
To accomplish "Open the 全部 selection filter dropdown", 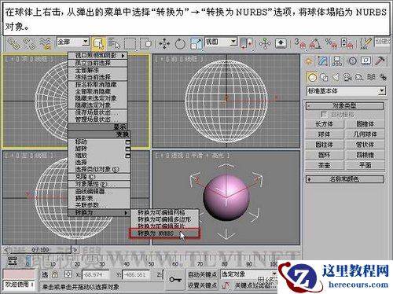I will [x=73, y=42].
